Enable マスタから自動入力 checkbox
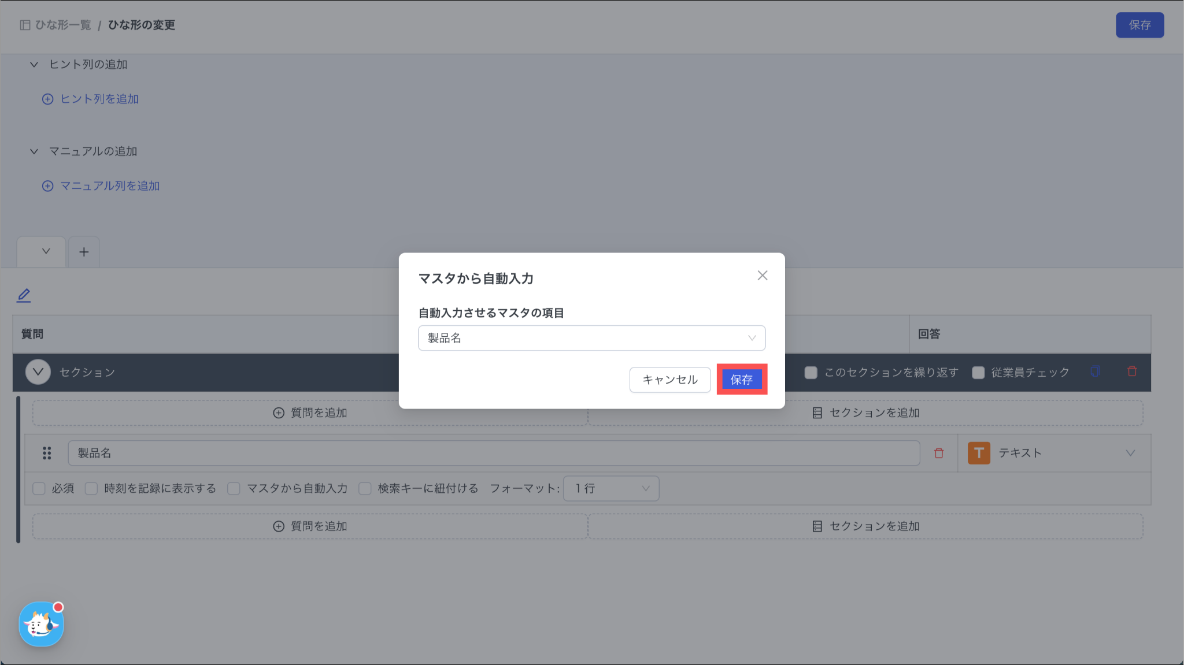This screenshot has width=1184, height=665. click(234, 489)
